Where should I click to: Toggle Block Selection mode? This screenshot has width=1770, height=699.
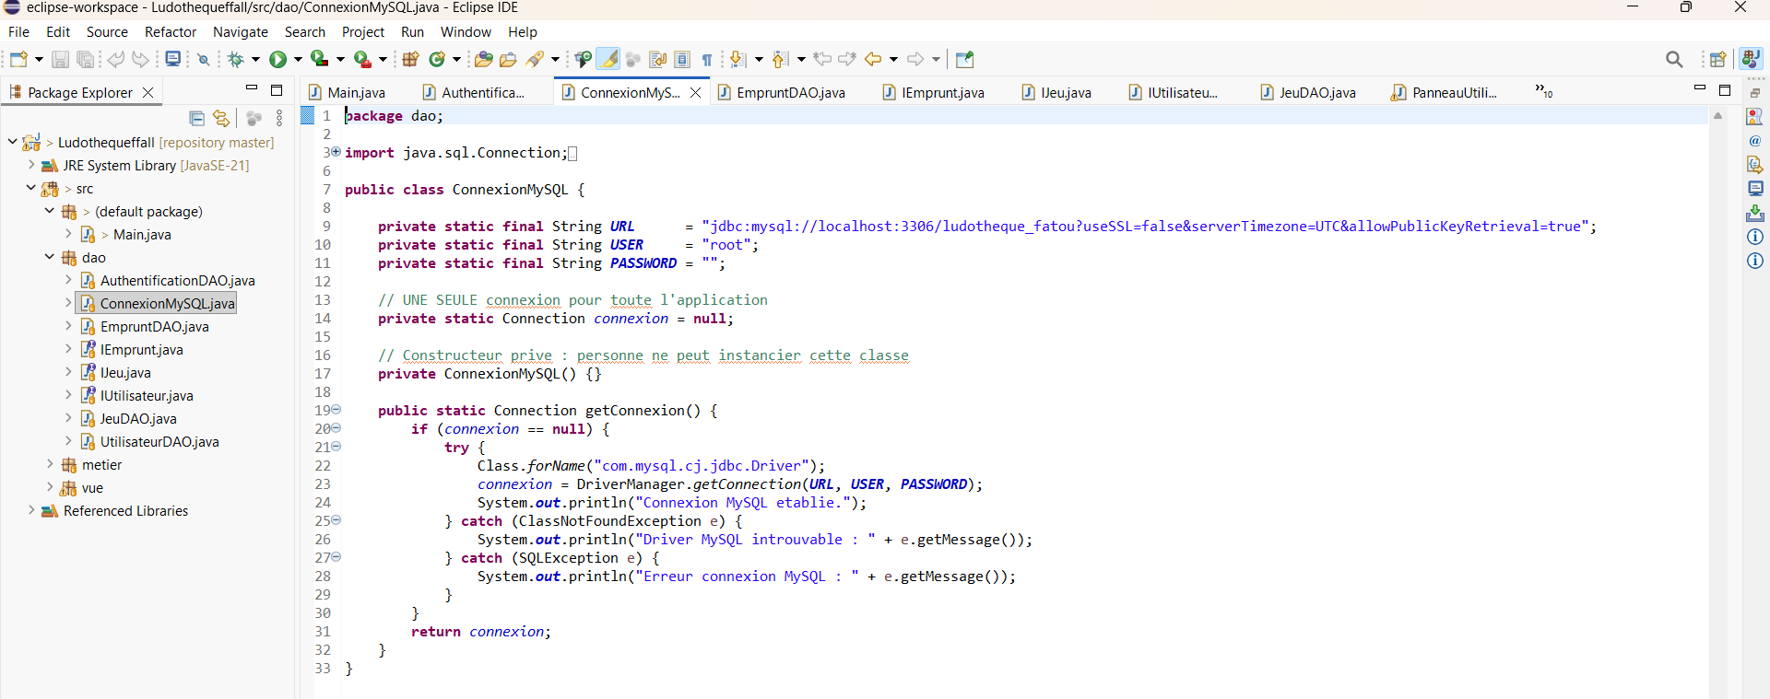(x=682, y=59)
